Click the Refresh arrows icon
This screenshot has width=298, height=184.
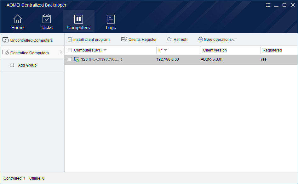169,39
